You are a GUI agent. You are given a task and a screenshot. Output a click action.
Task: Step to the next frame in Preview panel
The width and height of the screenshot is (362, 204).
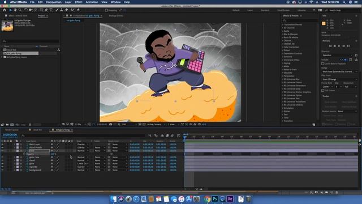click(x=344, y=46)
